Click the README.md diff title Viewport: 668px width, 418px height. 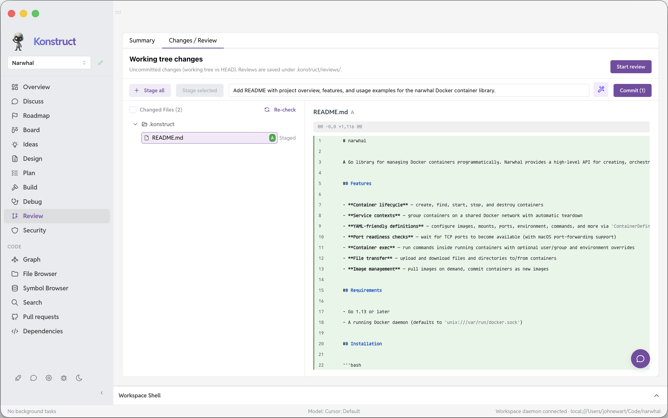pyautogui.click(x=331, y=112)
